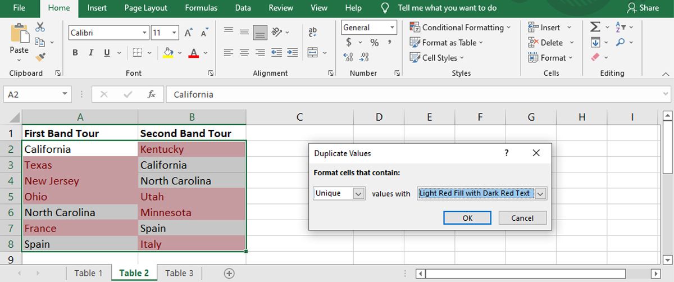Click the help question mark in dialog
Viewport: 674px width, 282px height.
[x=506, y=153]
